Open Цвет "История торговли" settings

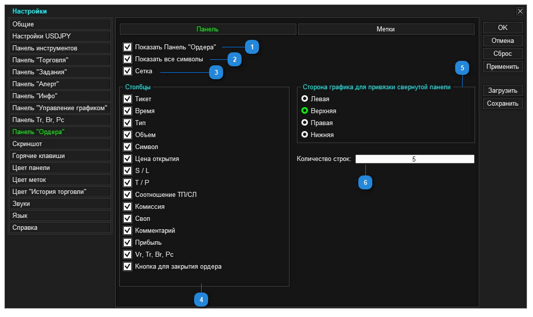tap(60, 192)
